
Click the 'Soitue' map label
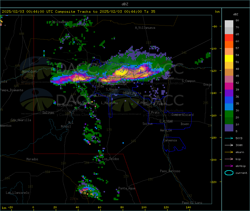coord(147,124)
